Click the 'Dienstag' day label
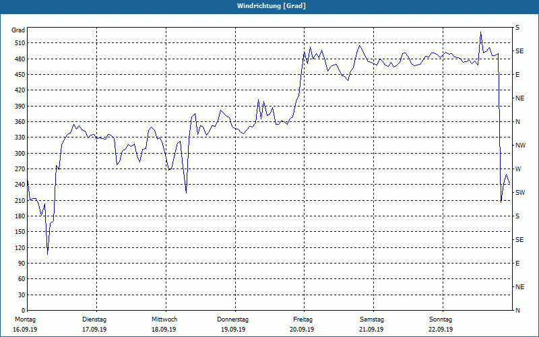Screen dimensions: 539x337 pyautogui.click(x=94, y=319)
